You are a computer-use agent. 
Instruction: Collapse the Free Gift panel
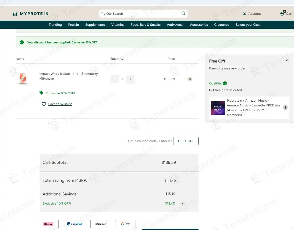tap(287, 61)
